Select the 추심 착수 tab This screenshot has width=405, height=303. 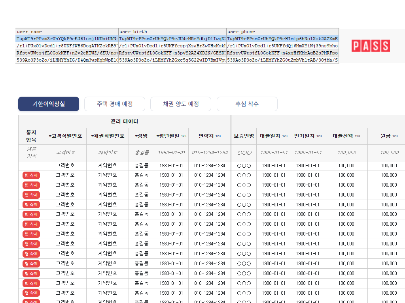click(247, 104)
